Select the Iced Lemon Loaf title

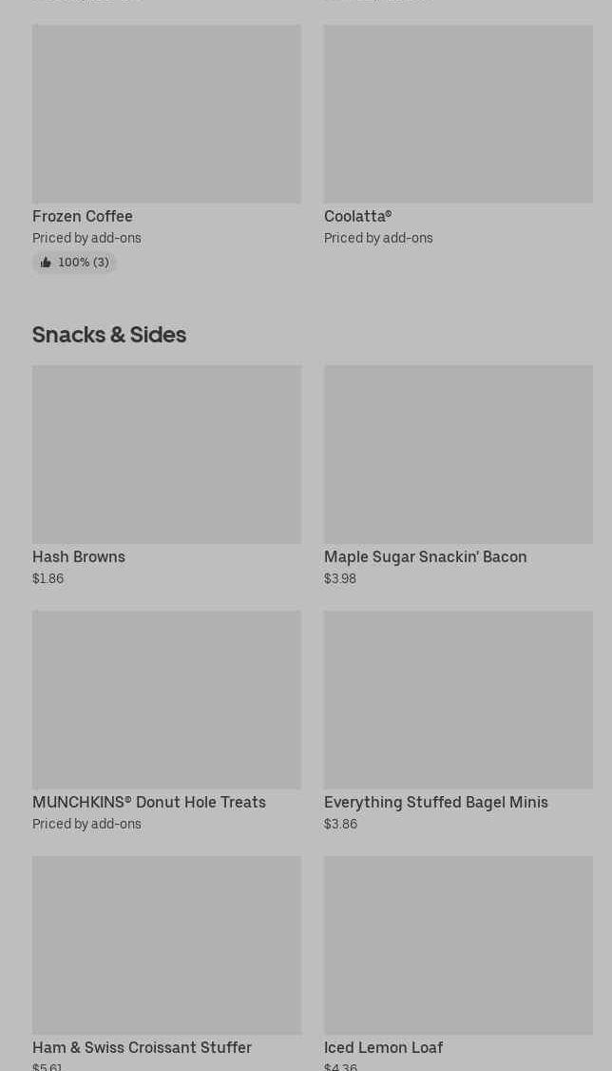(383, 1047)
